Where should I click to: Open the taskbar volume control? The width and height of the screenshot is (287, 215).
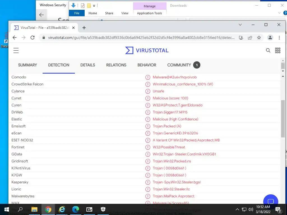[251, 209]
